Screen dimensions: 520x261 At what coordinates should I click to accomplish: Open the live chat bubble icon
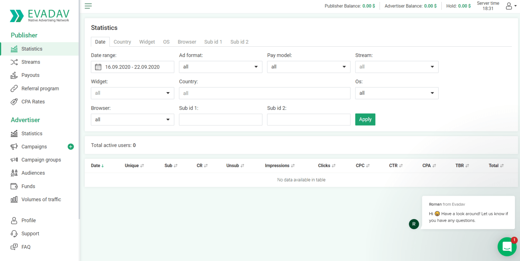pyautogui.click(x=507, y=247)
